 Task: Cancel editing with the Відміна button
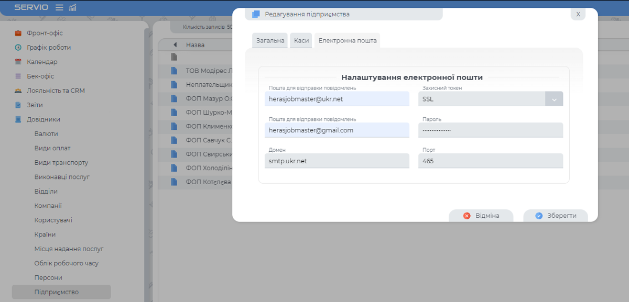click(x=481, y=216)
